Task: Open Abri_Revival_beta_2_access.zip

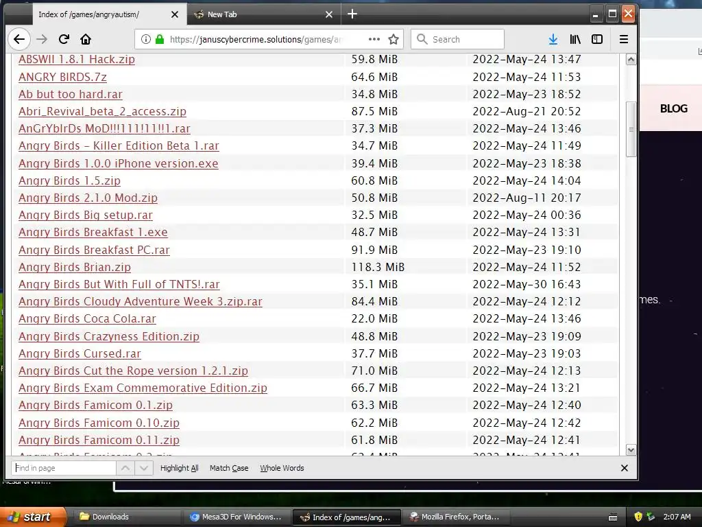Action: point(103,111)
